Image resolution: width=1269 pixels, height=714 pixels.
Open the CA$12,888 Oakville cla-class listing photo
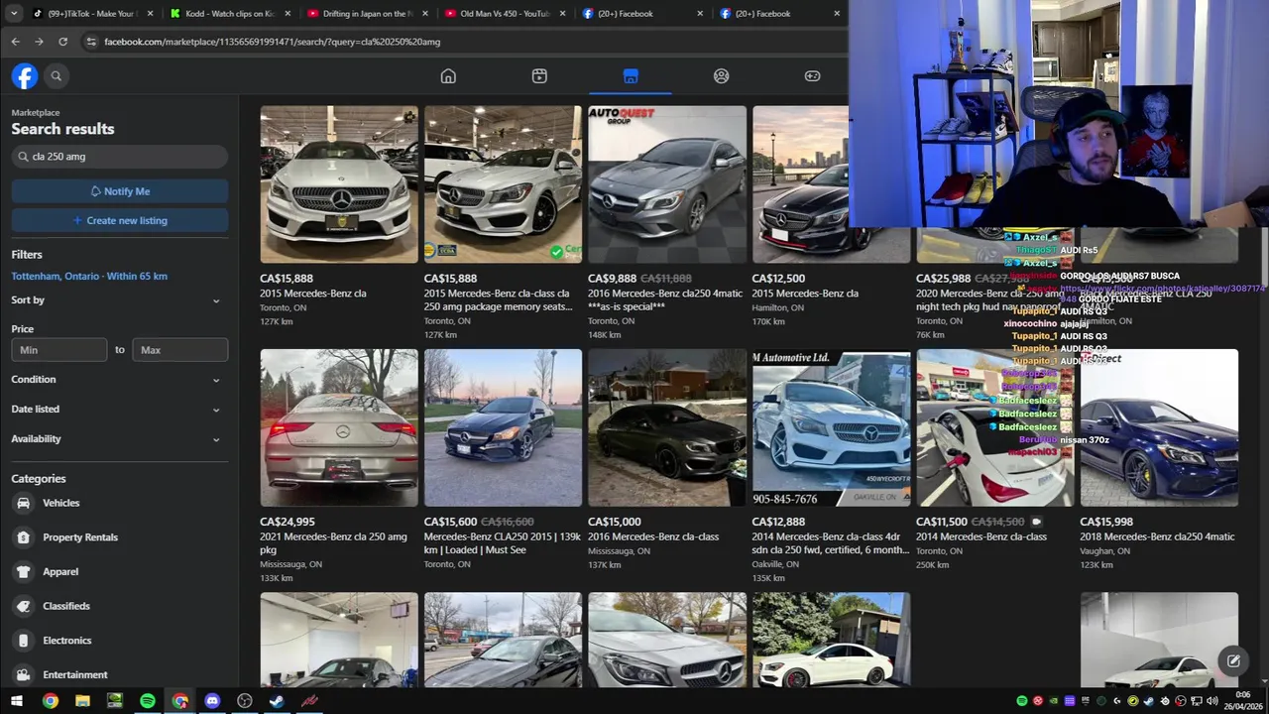point(831,427)
